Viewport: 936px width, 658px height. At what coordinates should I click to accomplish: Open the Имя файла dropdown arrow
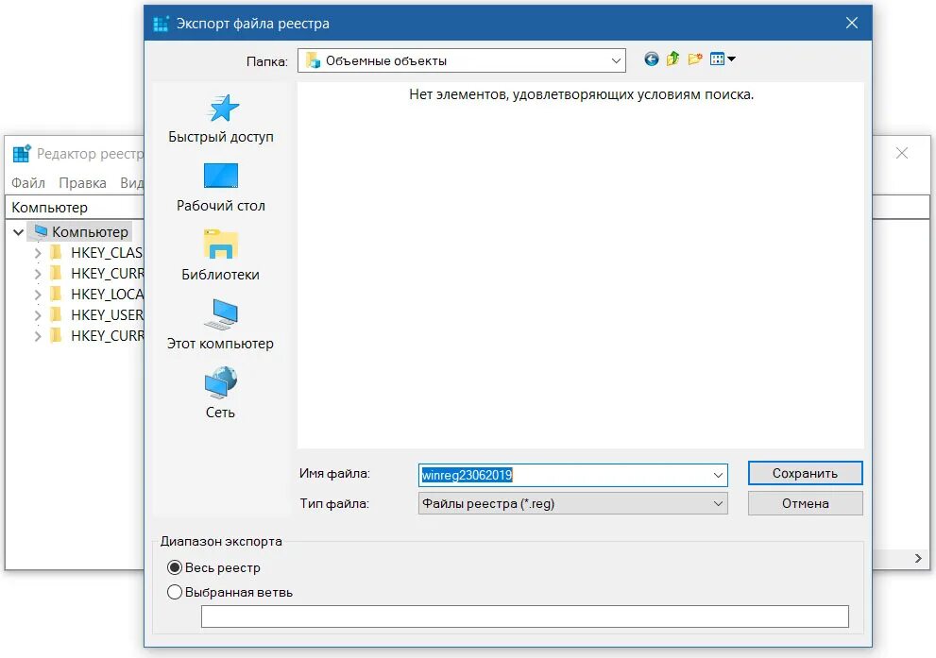[718, 475]
